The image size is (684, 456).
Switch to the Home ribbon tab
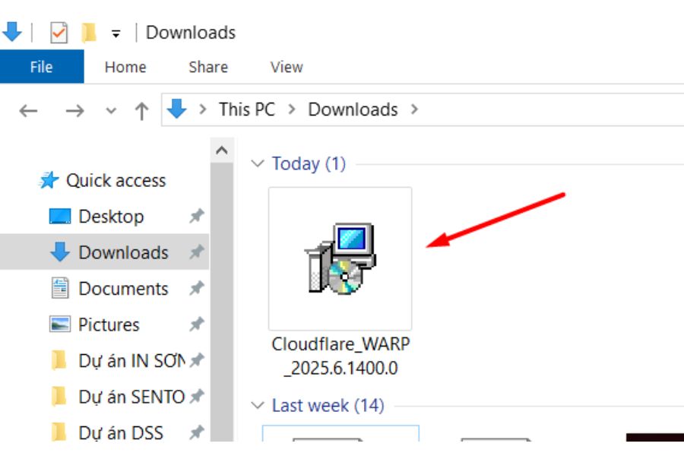(x=125, y=67)
